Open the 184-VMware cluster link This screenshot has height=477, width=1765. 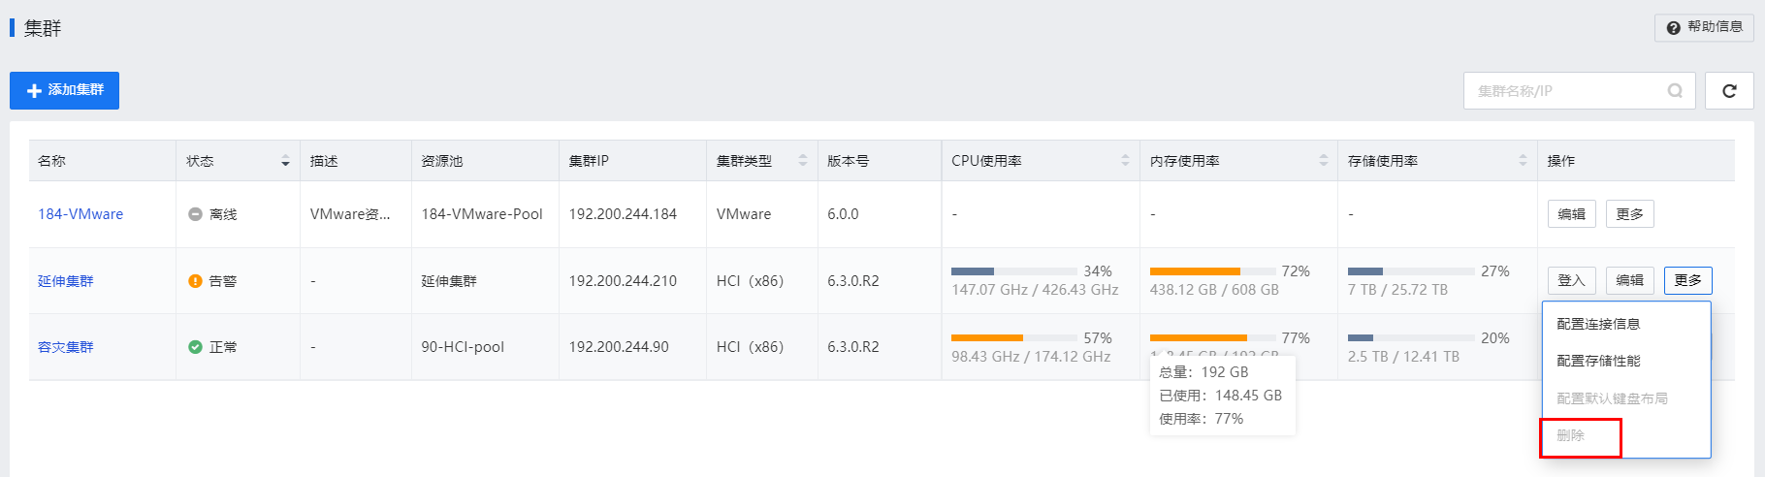[80, 214]
